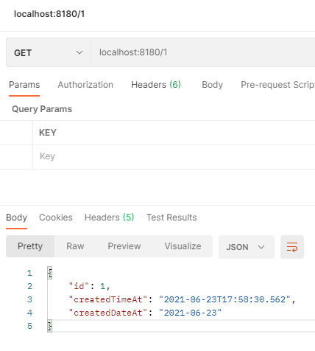Click line number 1 in response gutter
This screenshot has width=315, height=351.
pos(29,273)
